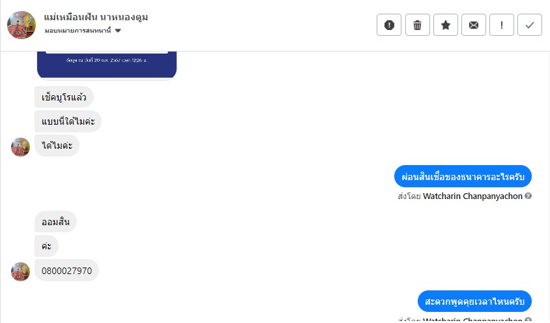
Task: Open the customer profile picture in header
Action: tap(22, 25)
